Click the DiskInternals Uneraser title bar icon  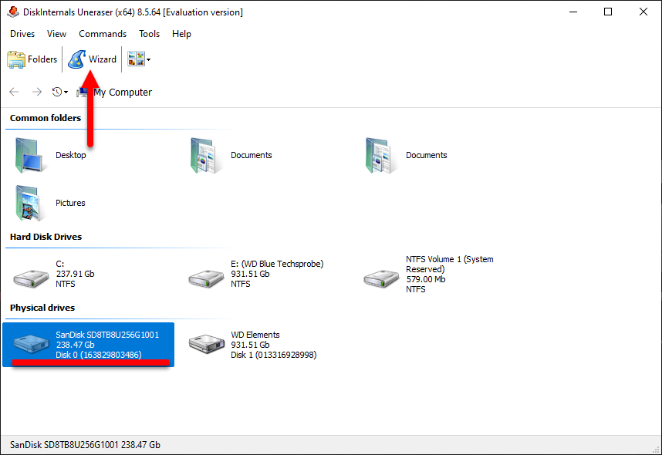tap(13, 12)
